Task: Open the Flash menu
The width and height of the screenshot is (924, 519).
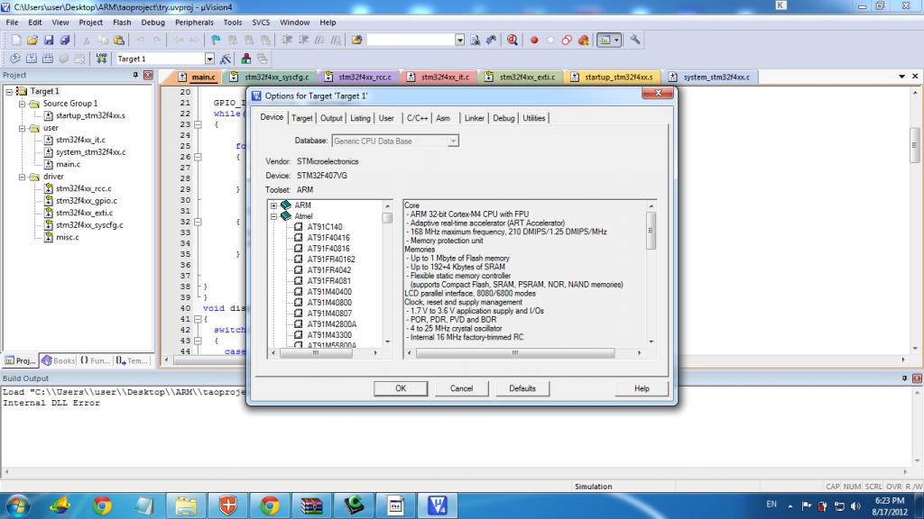Action: [122, 23]
